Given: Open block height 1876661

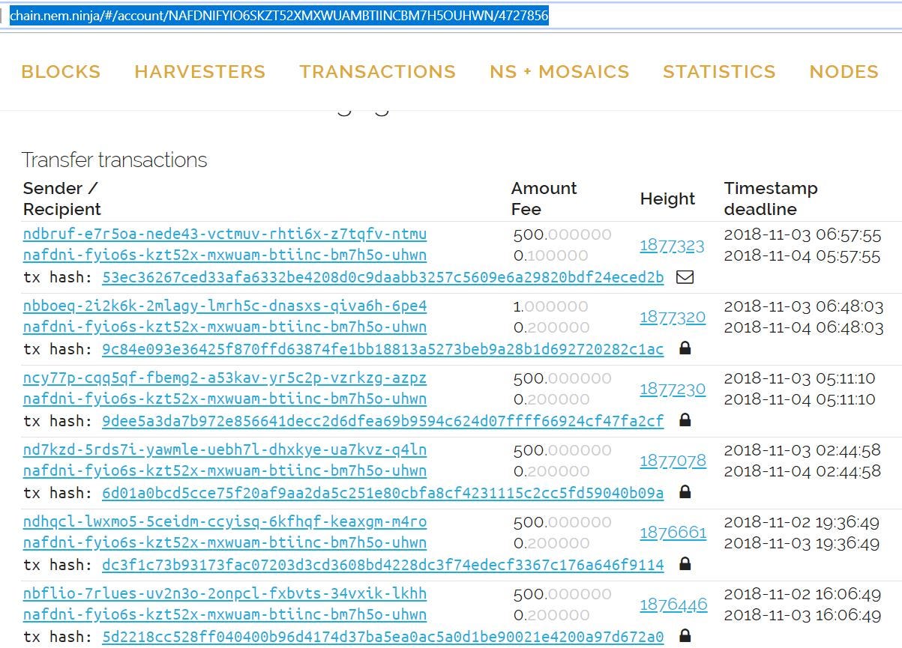Looking at the screenshot, I should [673, 533].
